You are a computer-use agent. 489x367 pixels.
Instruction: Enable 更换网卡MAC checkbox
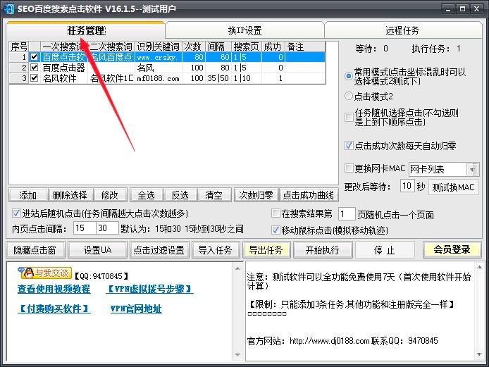pos(349,168)
